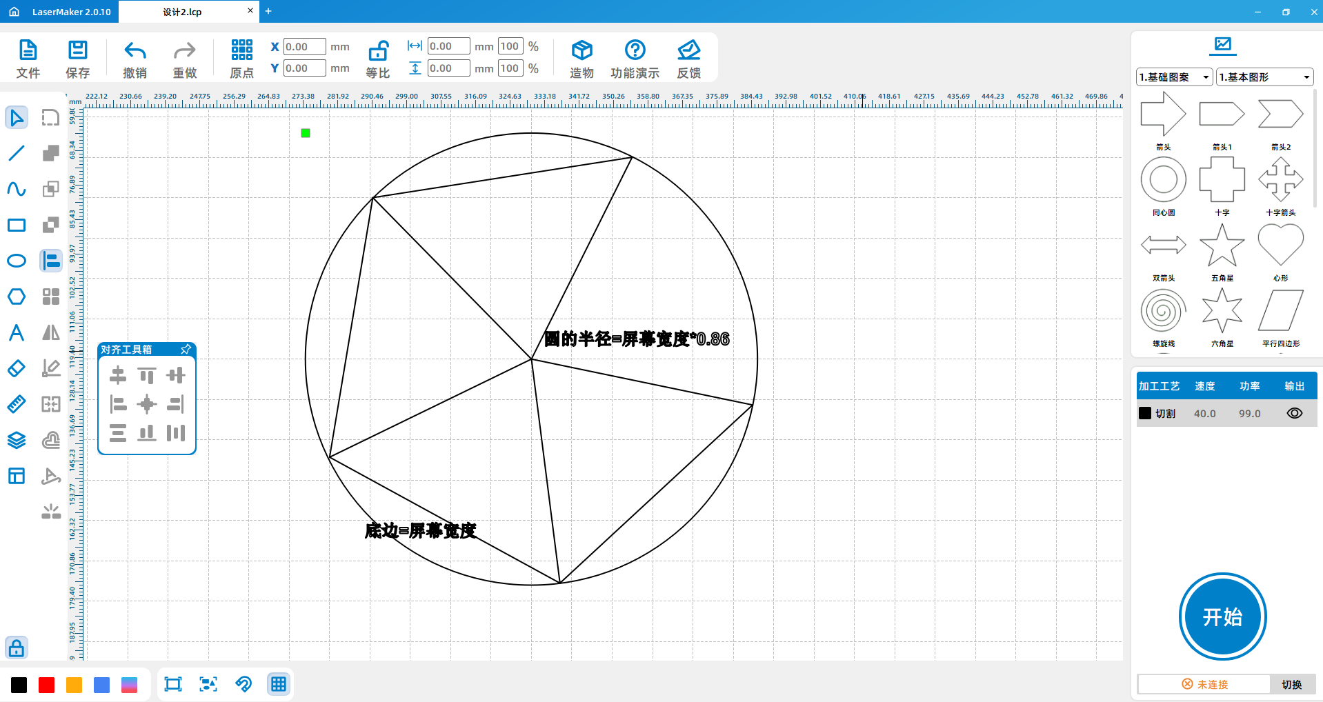
Task: Click the focus selection icon
Action: tap(208, 684)
